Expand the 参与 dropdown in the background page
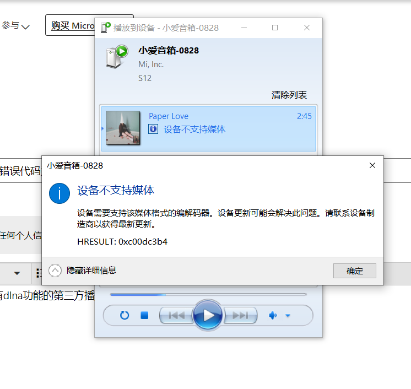 (15, 26)
